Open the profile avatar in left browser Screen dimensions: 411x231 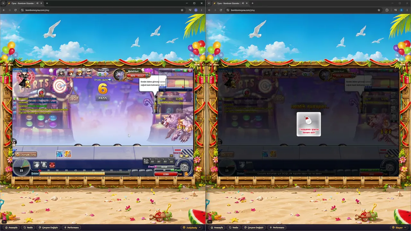click(x=196, y=10)
